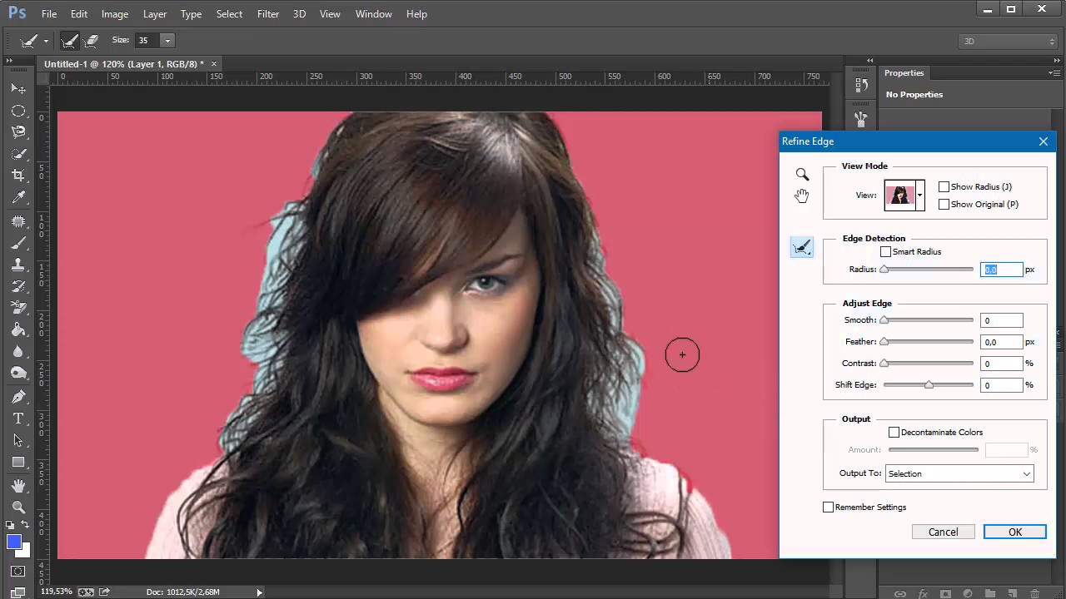Select the Crop tool
Viewport: 1066px width, 599px height.
pyautogui.click(x=18, y=176)
